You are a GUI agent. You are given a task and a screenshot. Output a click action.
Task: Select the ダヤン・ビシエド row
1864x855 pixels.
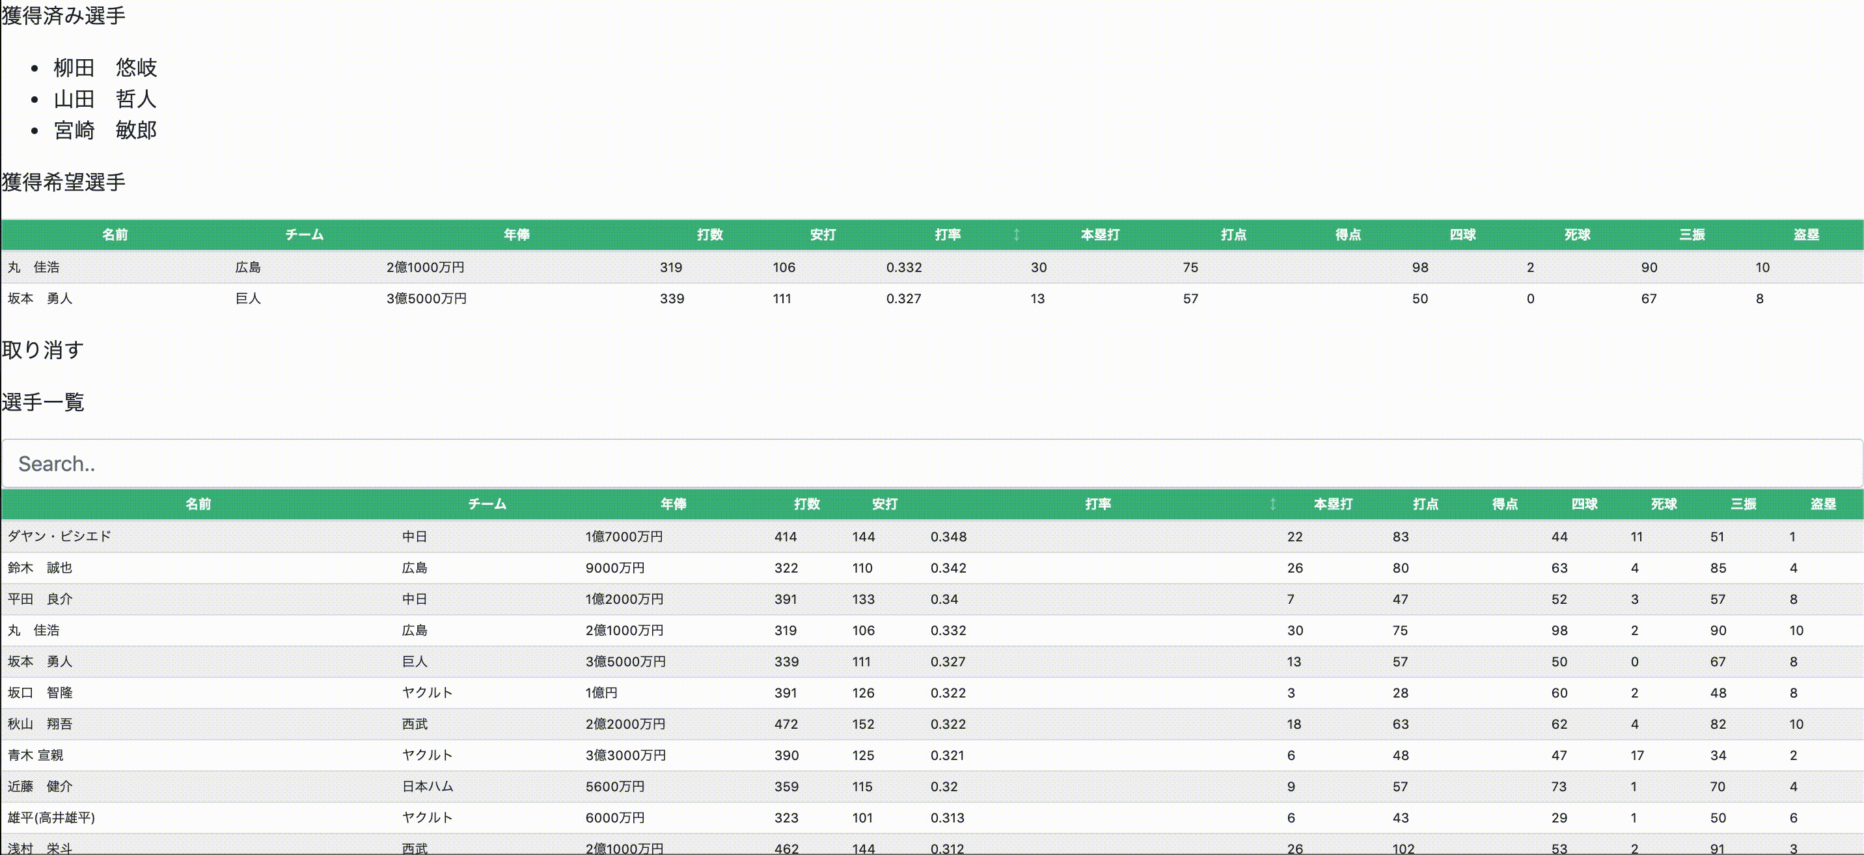[x=59, y=537]
